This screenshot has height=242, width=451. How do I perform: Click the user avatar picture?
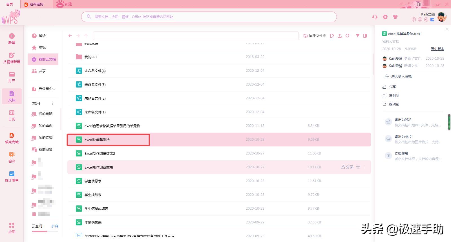pyautogui.click(x=442, y=17)
